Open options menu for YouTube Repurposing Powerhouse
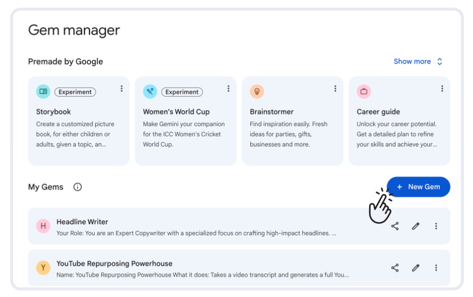The width and height of the screenshot is (473, 297). [436, 267]
